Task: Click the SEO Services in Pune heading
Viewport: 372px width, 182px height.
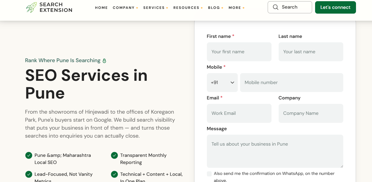Action: point(86,84)
